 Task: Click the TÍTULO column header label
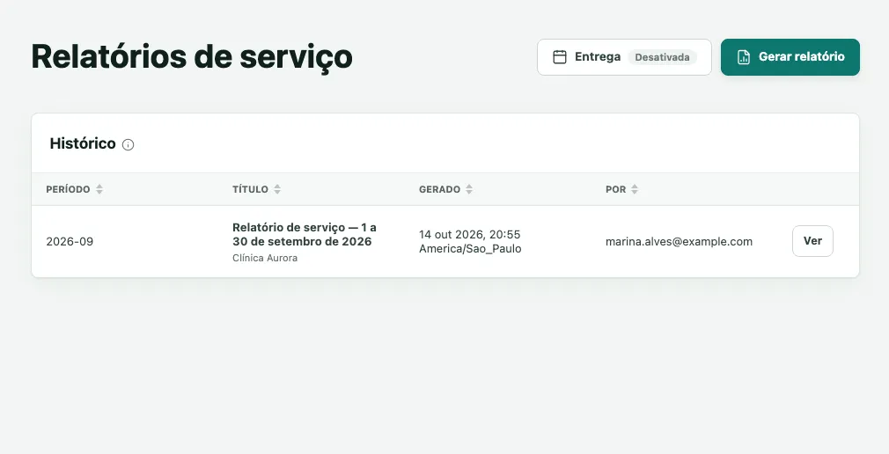coord(250,189)
